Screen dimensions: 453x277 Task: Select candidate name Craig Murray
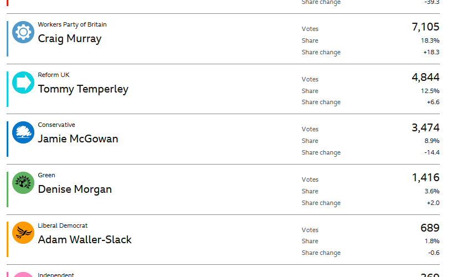pyautogui.click(x=70, y=39)
